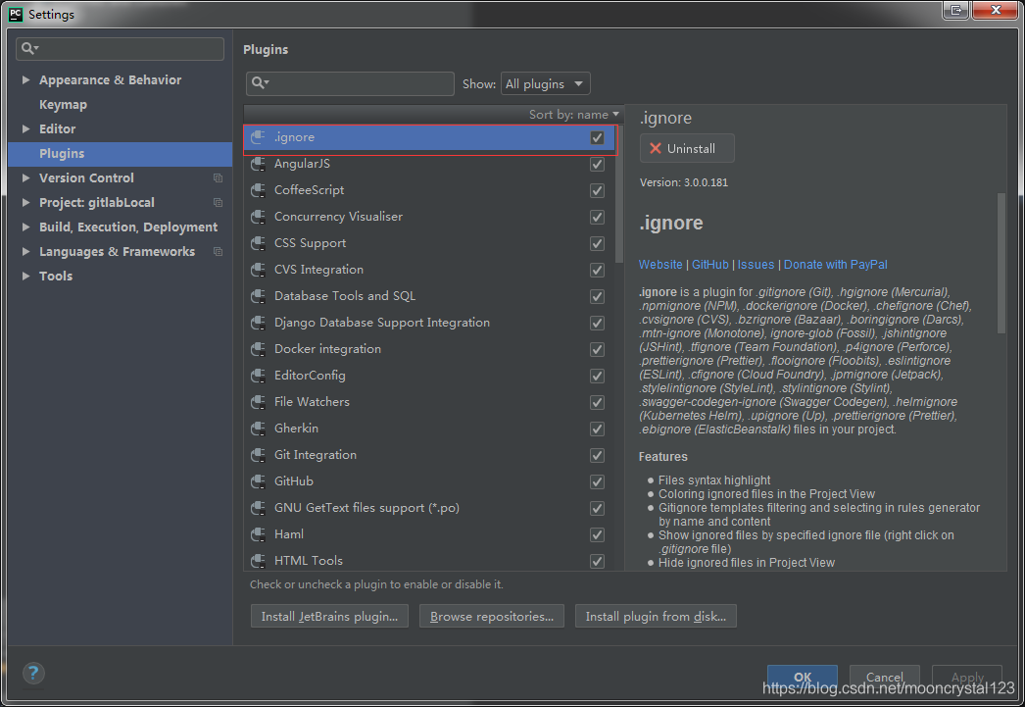
Task: Uncheck Database Tools and SQL
Action: [597, 297]
